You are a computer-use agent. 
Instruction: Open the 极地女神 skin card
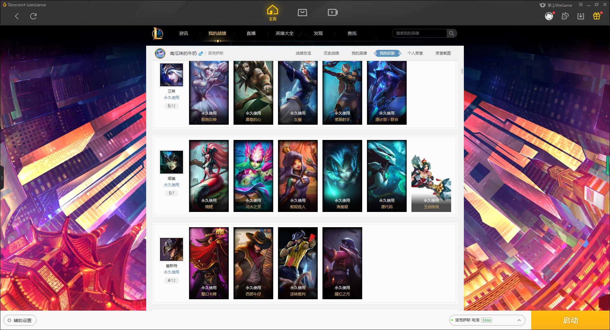click(209, 92)
